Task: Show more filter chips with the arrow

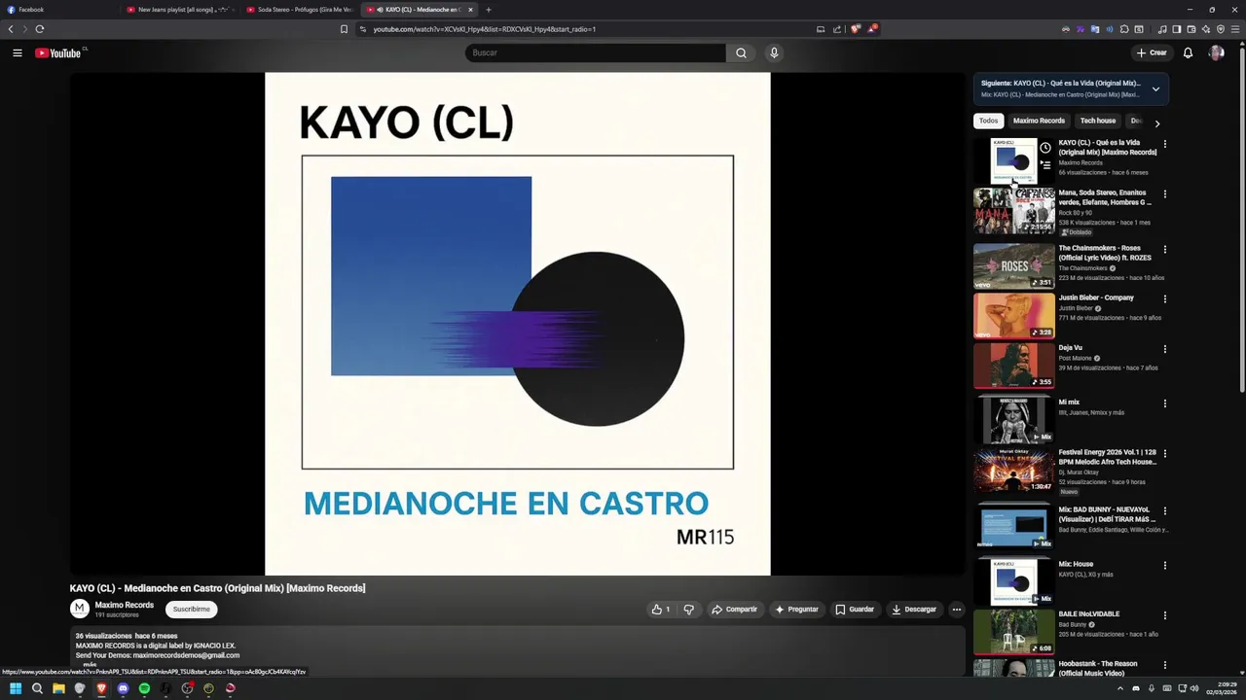Action: tap(1156, 123)
